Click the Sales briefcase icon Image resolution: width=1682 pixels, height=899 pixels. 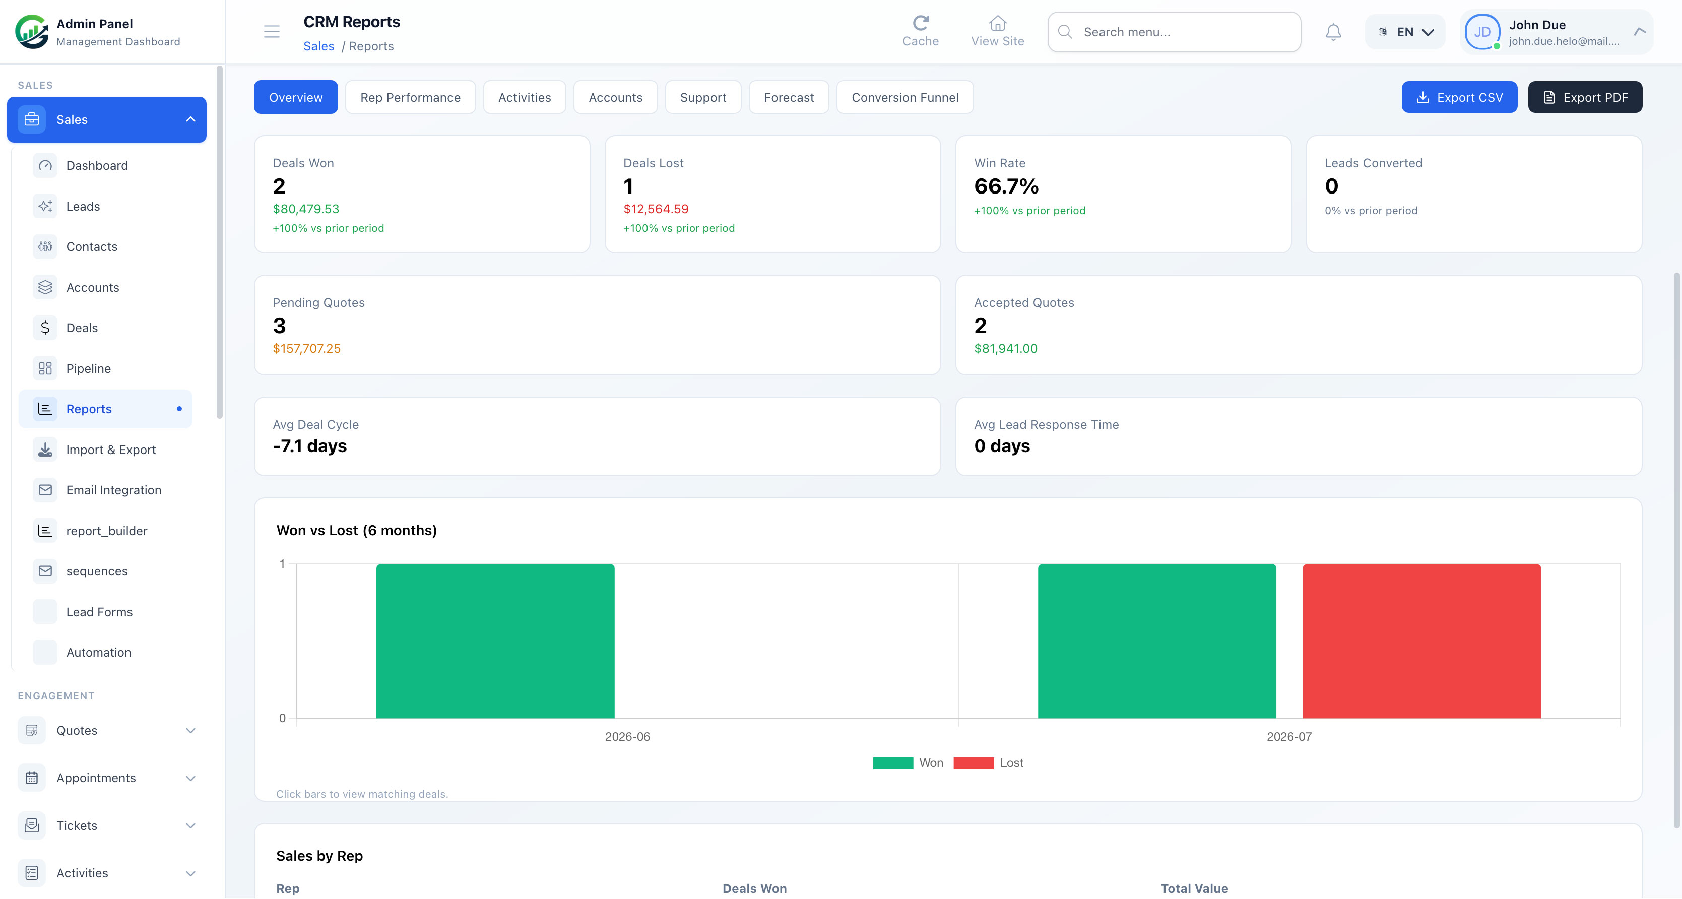pyautogui.click(x=31, y=119)
